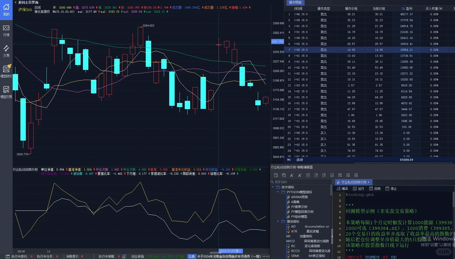Select MICD 异同离差动力指数 indicator
This screenshot has height=259, width=455.
point(307,241)
